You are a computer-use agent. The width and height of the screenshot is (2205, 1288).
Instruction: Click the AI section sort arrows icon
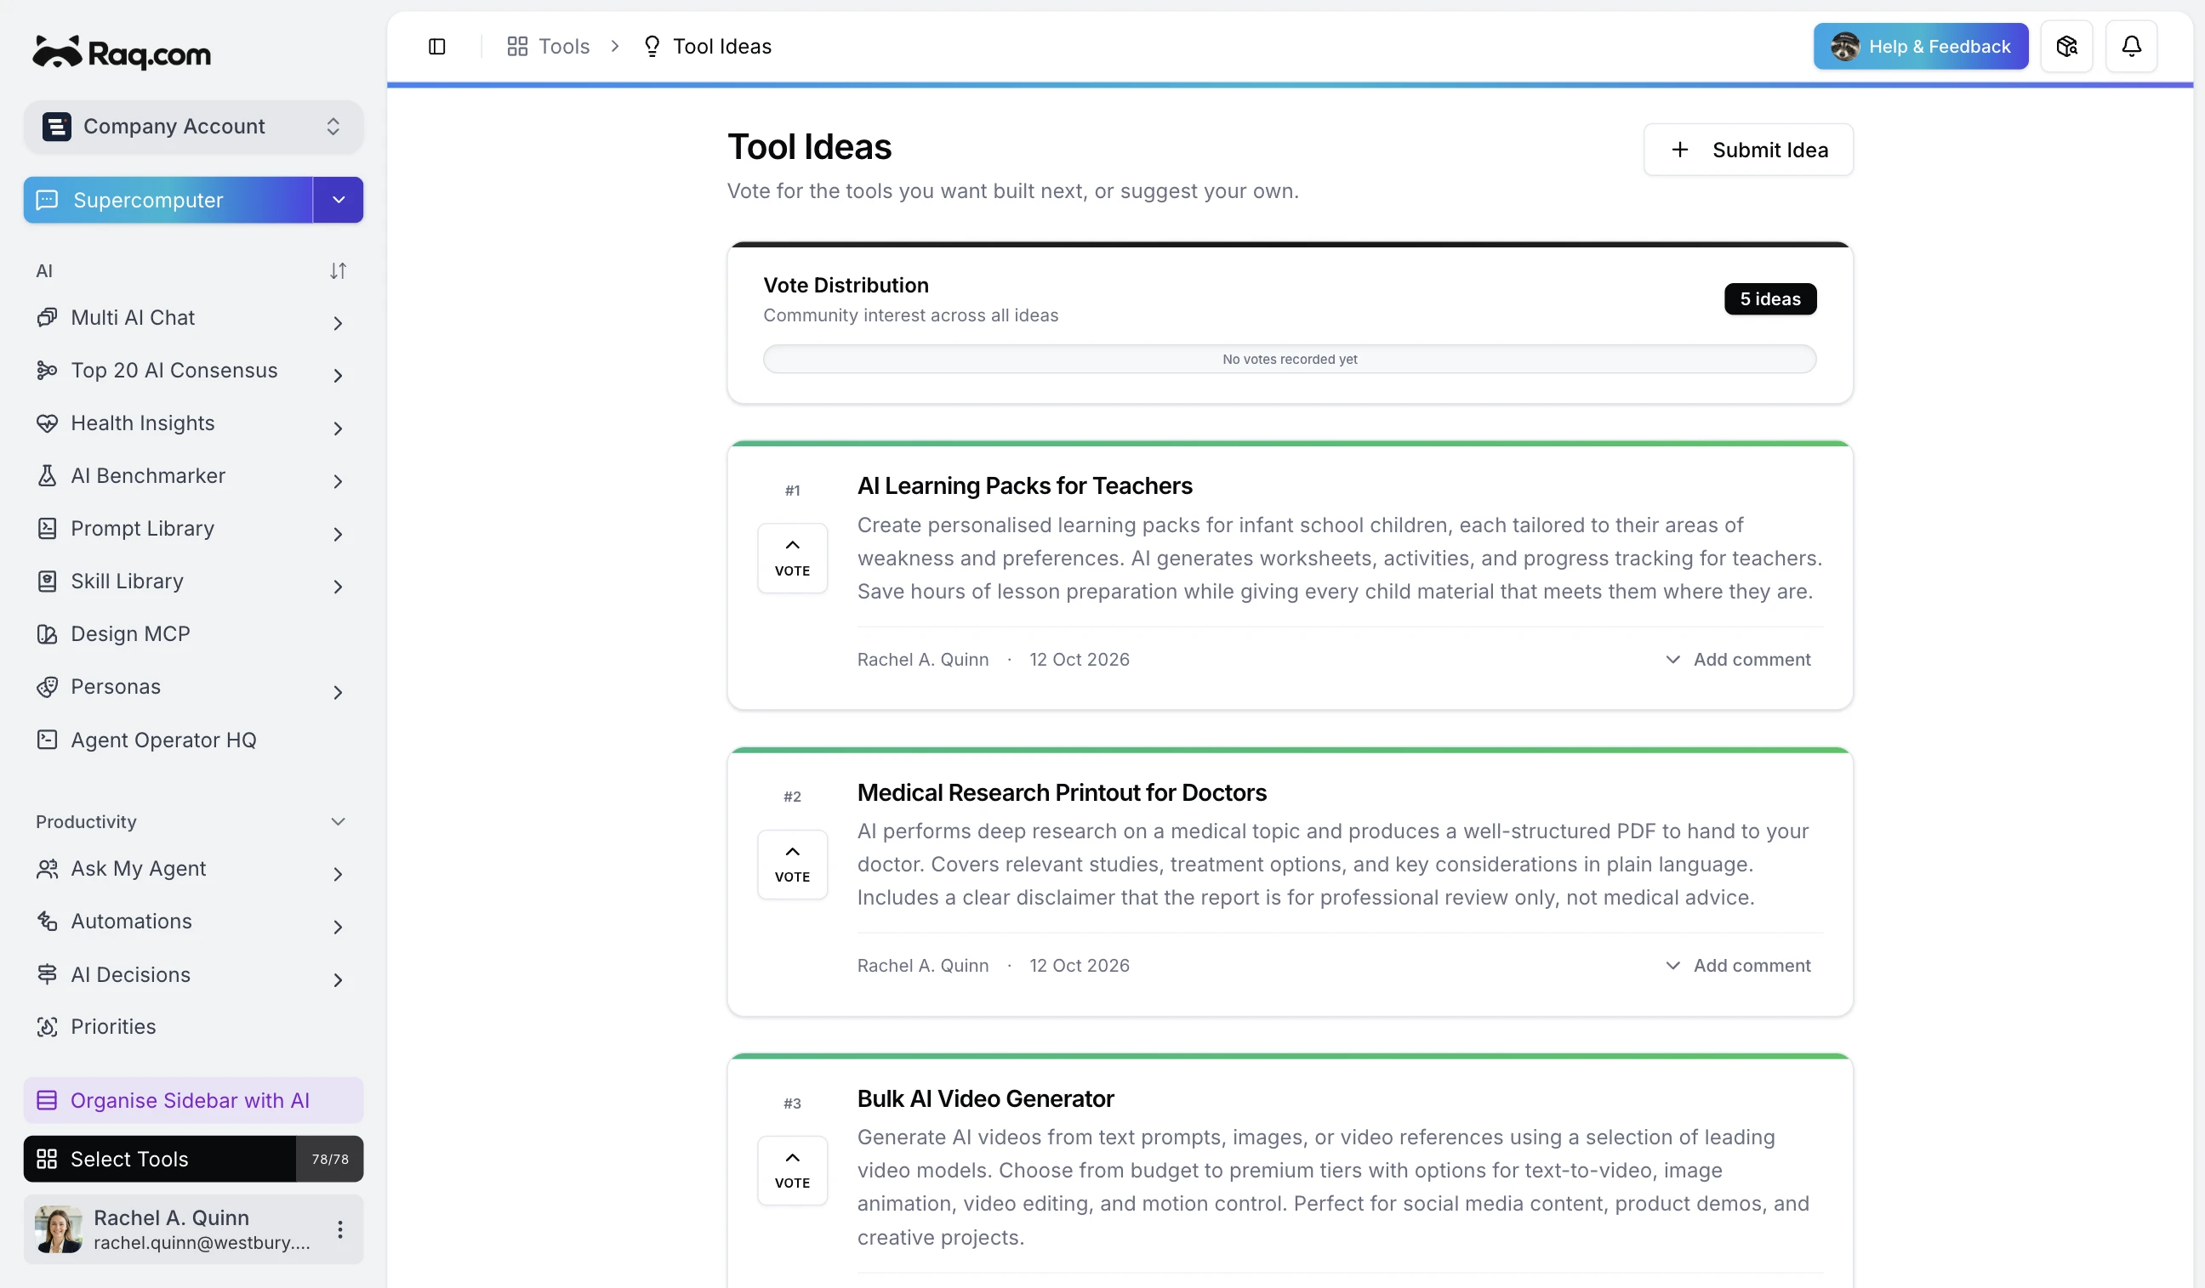point(338,271)
